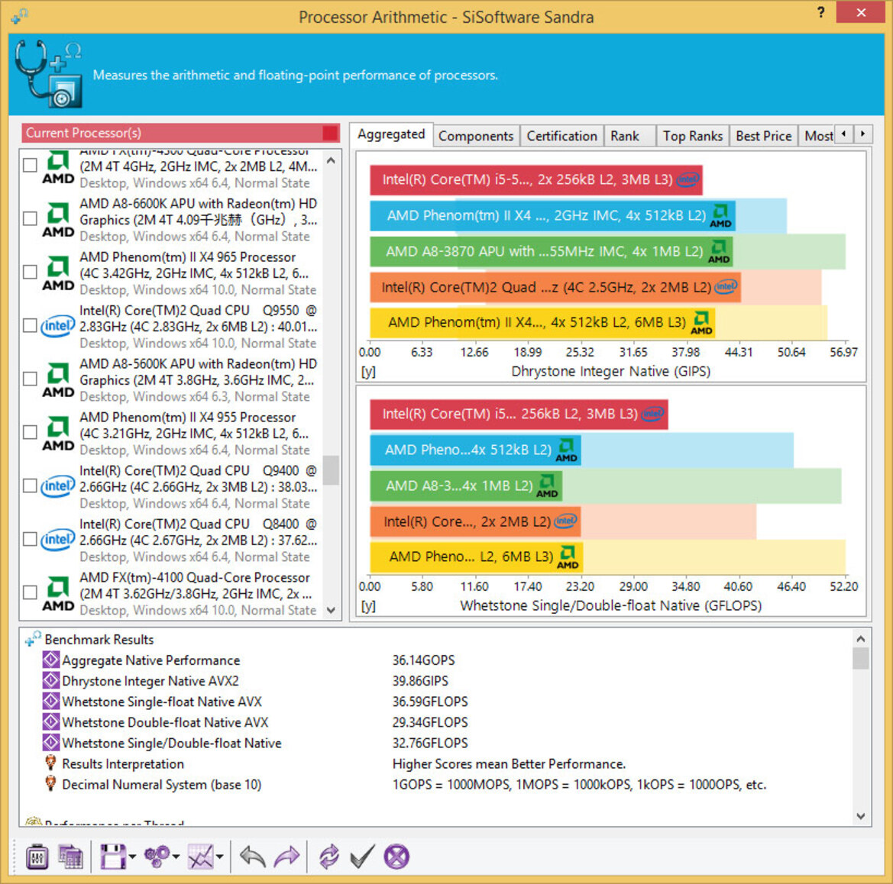Enable the AMD Phenom II X4 955 checkbox

[31, 433]
